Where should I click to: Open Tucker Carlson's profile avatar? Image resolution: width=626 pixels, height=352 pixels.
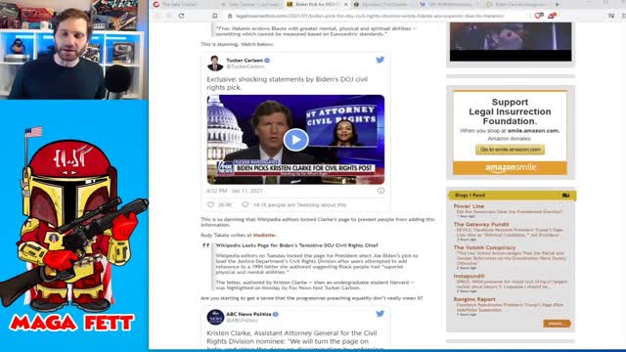(215, 63)
